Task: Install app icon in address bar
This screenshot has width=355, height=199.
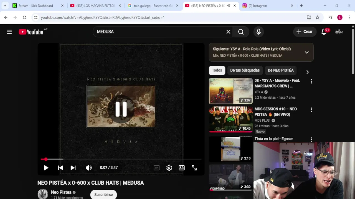Action: 309,17
